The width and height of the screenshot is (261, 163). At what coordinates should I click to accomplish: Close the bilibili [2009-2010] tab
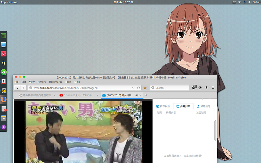(x=140, y=95)
